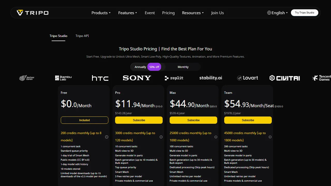Click '200 concurrent tasks' in Team plan

[x=236, y=146]
